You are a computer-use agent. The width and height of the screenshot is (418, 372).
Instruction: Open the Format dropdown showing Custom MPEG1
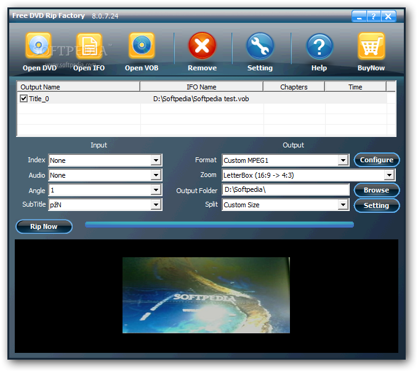pos(343,160)
